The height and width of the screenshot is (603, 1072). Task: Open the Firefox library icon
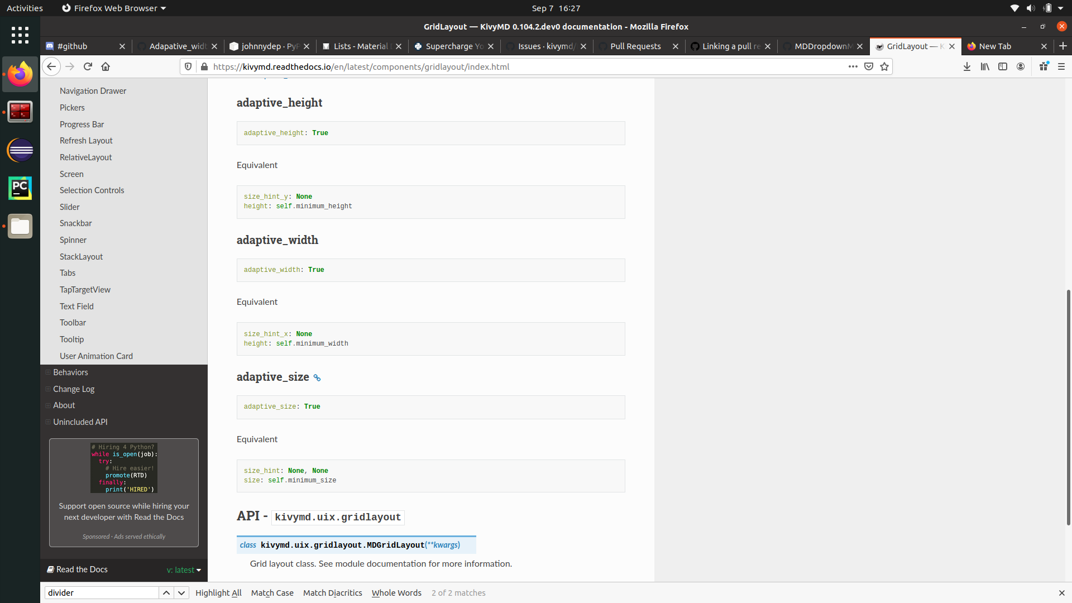[x=985, y=66]
